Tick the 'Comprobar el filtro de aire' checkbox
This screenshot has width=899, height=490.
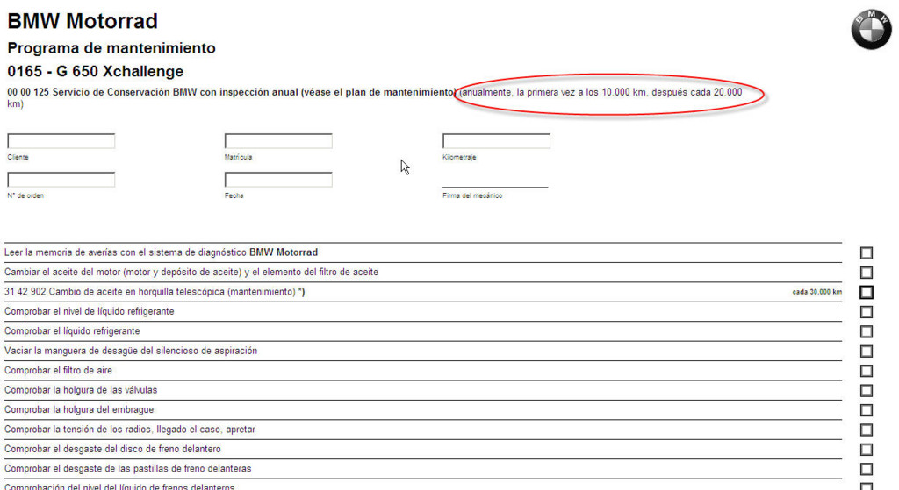[867, 371]
